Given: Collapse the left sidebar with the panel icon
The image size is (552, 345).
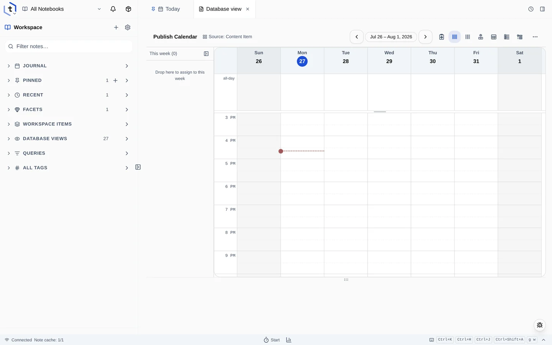Looking at the screenshot, I should point(138,167).
